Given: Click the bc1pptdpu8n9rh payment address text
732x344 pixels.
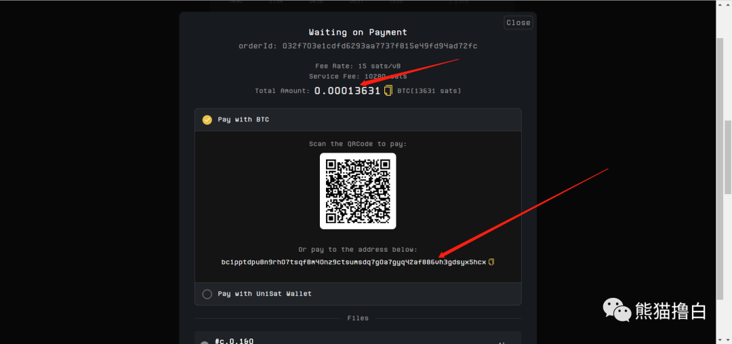Looking at the screenshot, I should pos(353,262).
